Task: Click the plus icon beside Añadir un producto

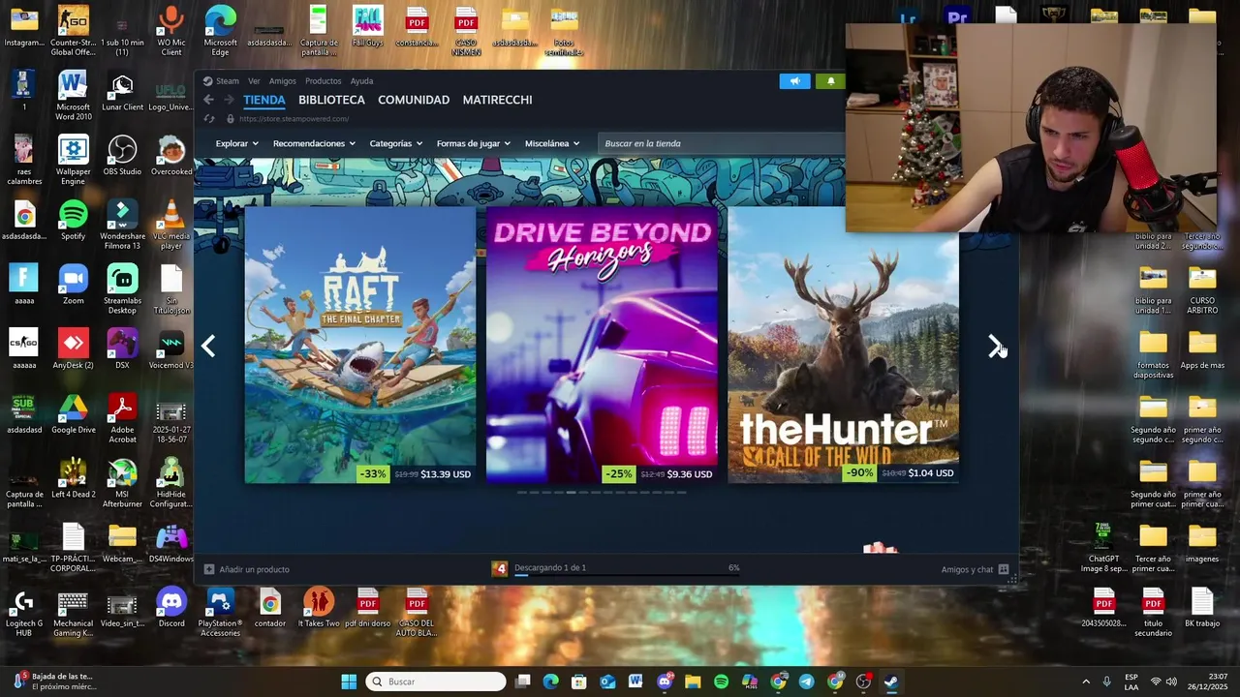Action: pos(209,569)
